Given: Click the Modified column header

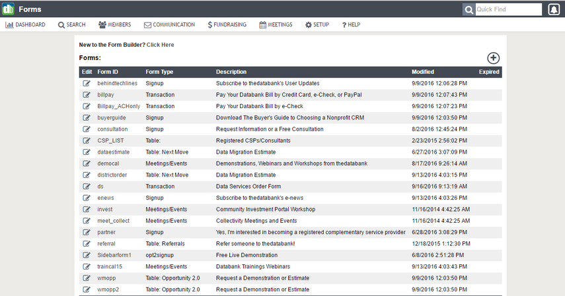Looking at the screenshot, I should (x=423, y=72).
